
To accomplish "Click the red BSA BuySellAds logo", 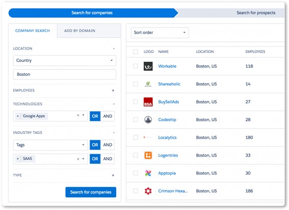I will 148,102.
